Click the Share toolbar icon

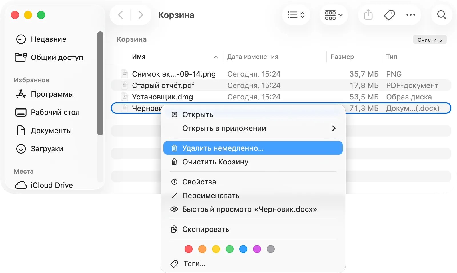[368, 15]
